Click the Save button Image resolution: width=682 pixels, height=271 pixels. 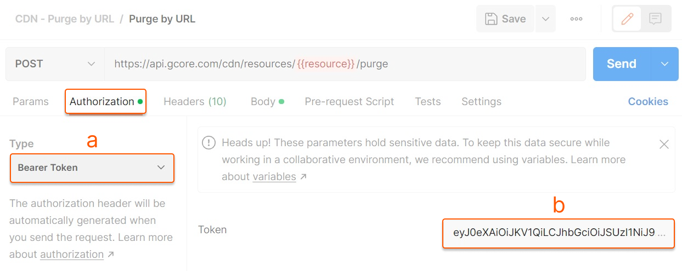point(505,19)
